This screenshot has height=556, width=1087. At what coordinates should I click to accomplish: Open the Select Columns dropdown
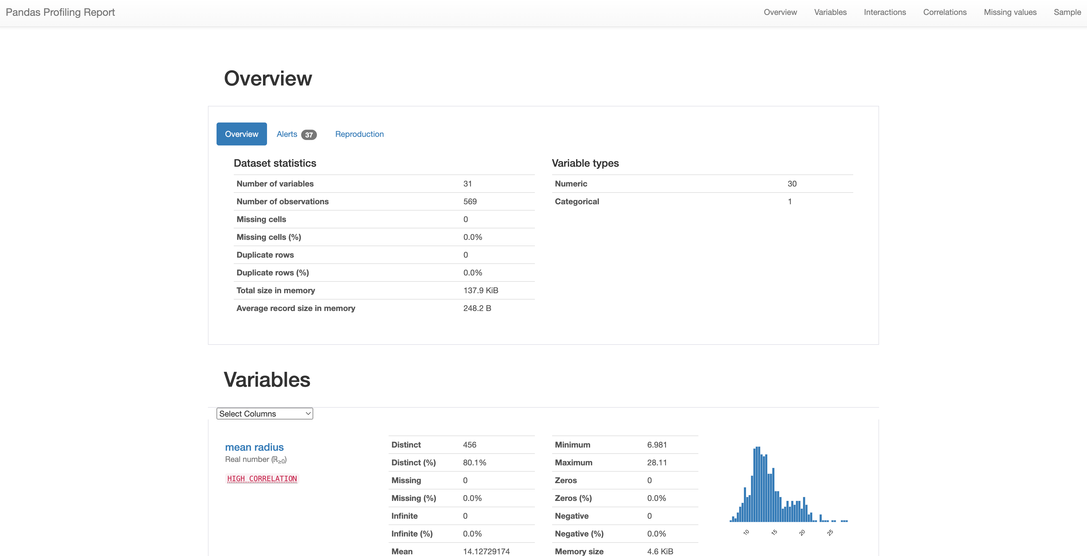[264, 414]
